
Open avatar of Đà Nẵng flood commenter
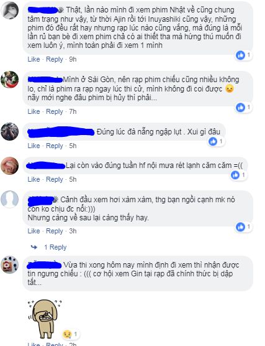point(10,131)
